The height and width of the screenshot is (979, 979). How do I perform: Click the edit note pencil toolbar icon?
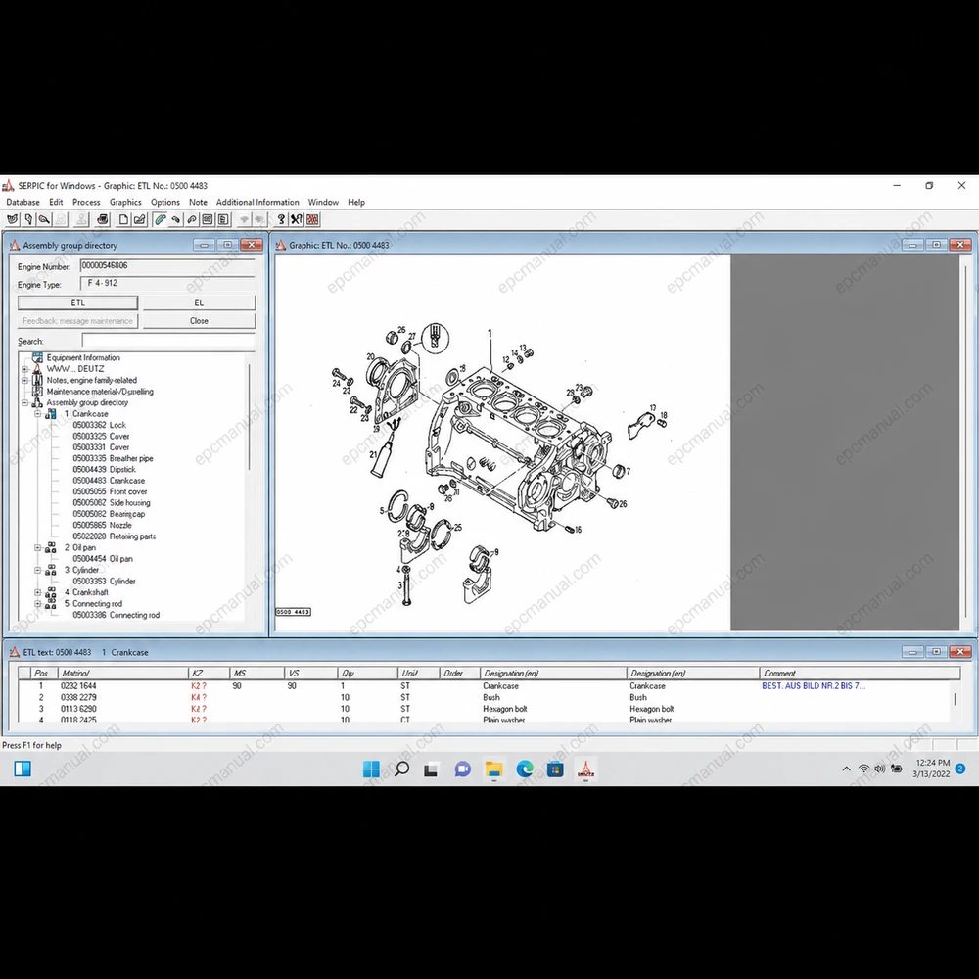point(139,219)
